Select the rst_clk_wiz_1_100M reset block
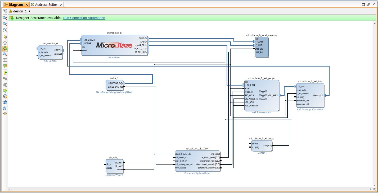 (x=197, y=161)
